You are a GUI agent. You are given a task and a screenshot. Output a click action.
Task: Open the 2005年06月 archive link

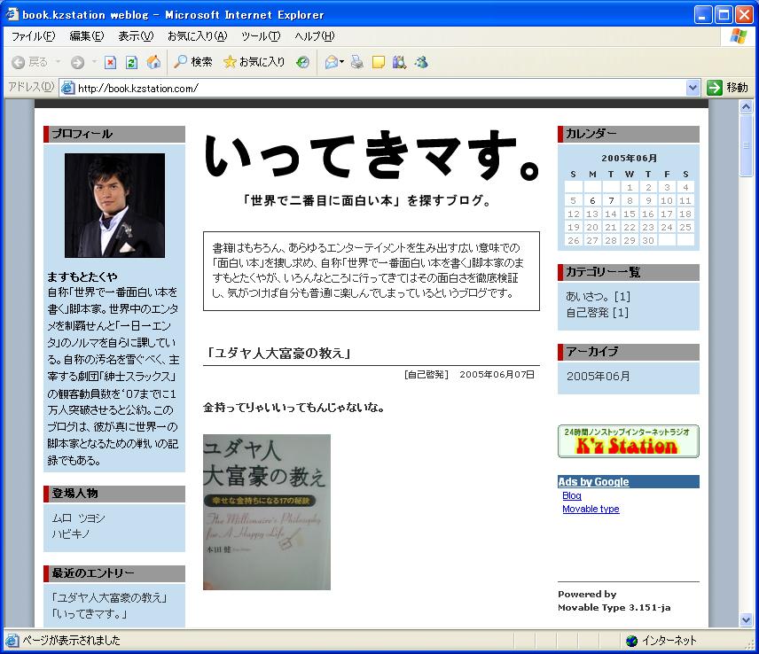point(599,377)
